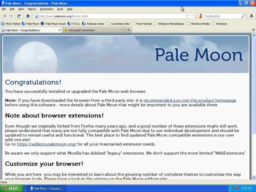Open the Bookmarks menu
The image size is (256, 192).
(46, 9)
